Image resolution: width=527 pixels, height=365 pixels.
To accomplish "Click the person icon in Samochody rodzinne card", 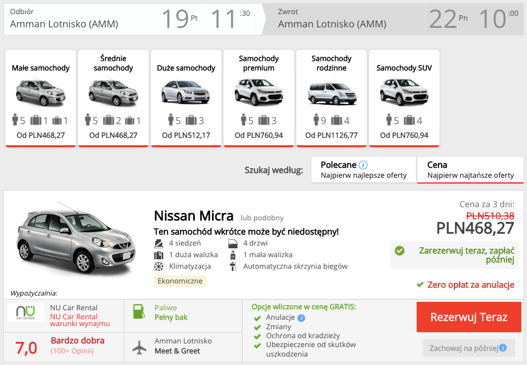I will (x=316, y=119).
